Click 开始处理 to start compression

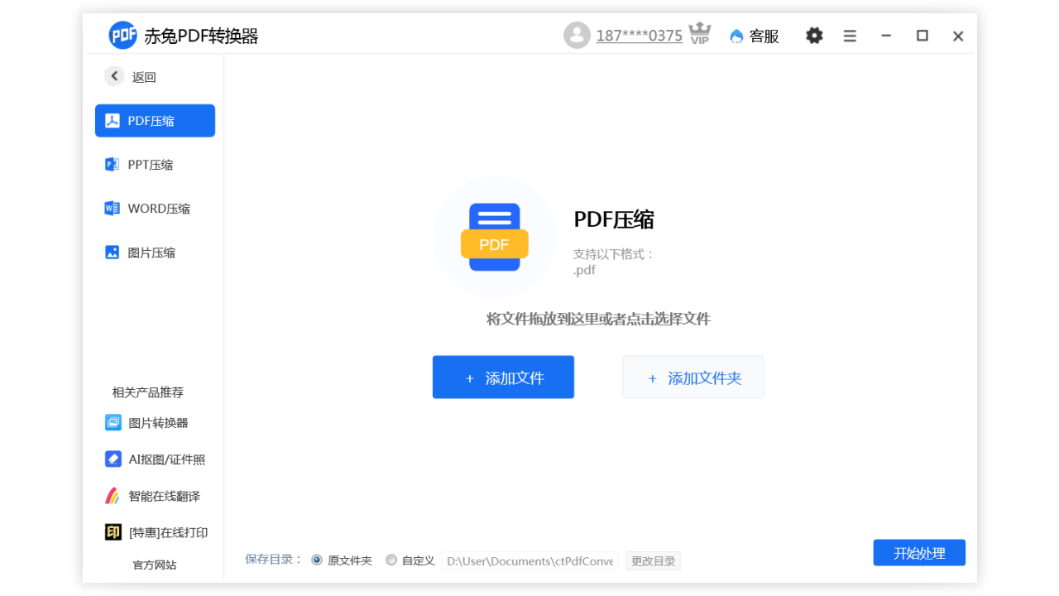coord(919,553)
